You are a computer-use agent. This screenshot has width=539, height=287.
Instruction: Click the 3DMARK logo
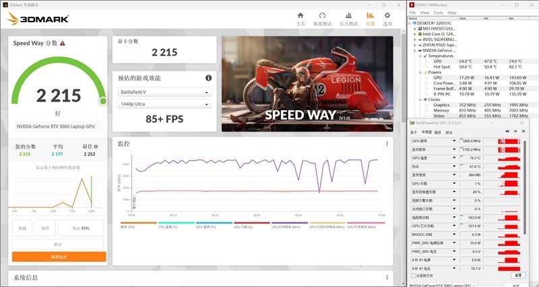[x=38, y=19]
